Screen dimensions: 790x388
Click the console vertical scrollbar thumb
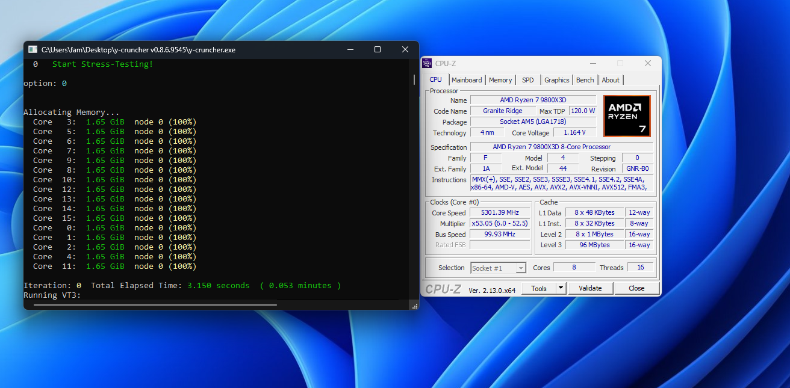[x=414, y=79]
